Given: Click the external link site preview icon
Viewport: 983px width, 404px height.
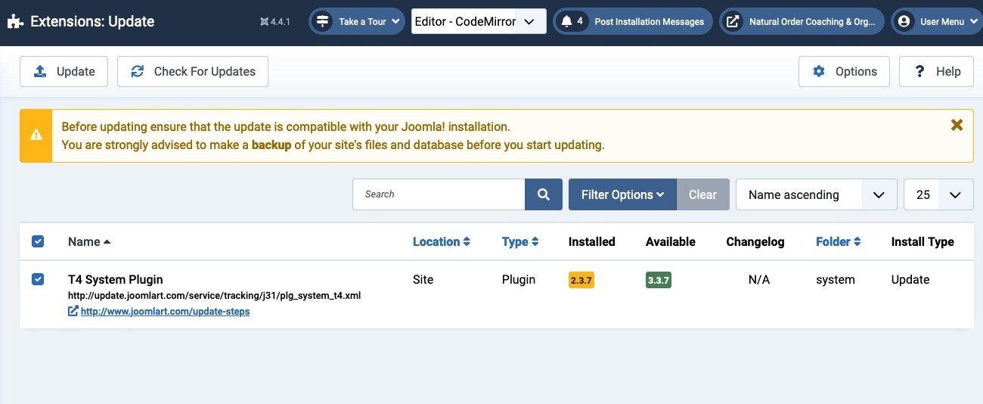Looking at the screenshot, I should 732,22.
